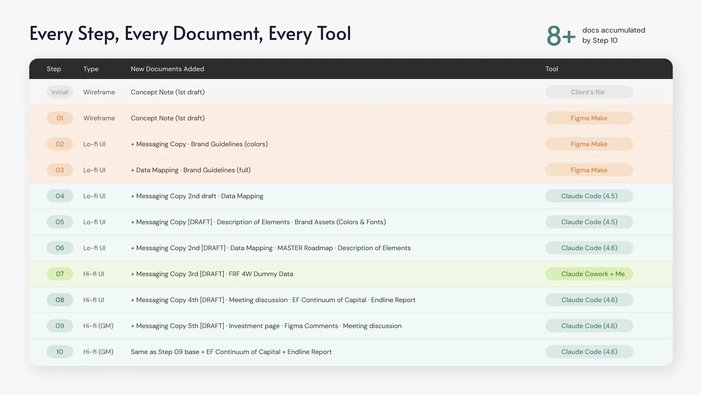
Task: Click the 'docs accumulated by Step 10' caption
Action: click(614, 35)
